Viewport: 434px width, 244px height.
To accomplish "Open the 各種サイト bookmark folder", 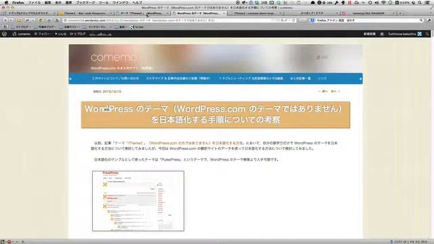I will coord(69,27).
